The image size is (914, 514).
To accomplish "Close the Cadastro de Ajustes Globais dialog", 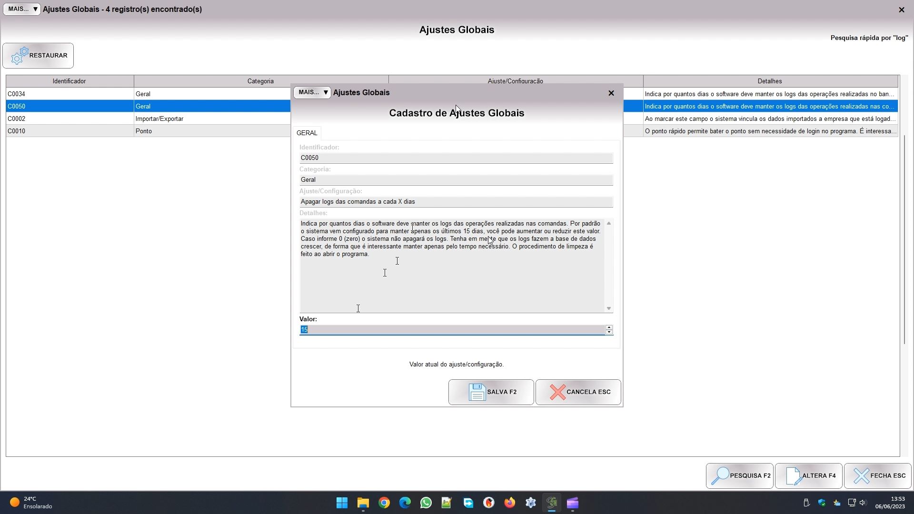I will tap(611, 93).
